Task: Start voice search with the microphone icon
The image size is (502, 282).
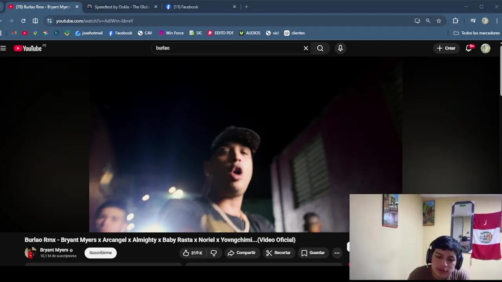Action: pyautogui.click(x=340, y=48)
